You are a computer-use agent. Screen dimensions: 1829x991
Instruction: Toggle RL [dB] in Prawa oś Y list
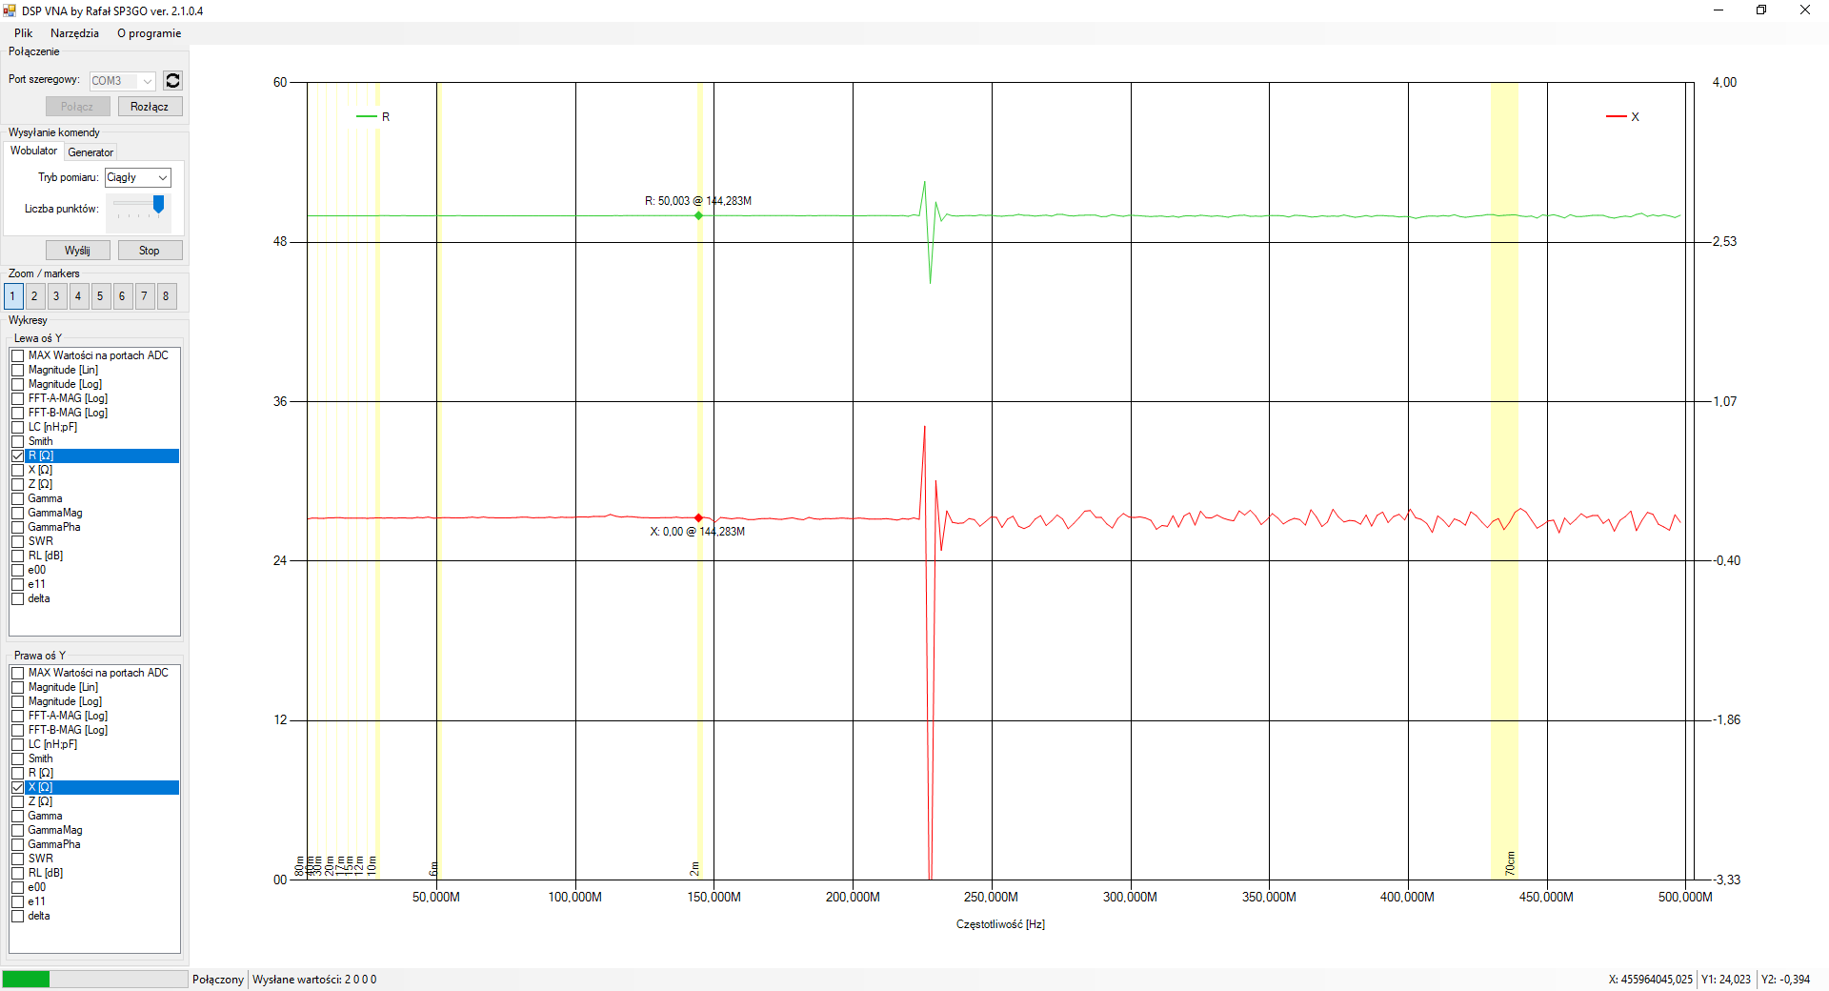point(18,873)
